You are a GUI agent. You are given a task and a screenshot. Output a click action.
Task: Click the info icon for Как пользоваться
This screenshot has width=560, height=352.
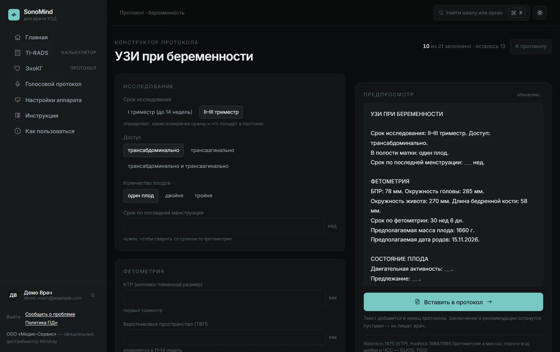(x=17, y=131)
